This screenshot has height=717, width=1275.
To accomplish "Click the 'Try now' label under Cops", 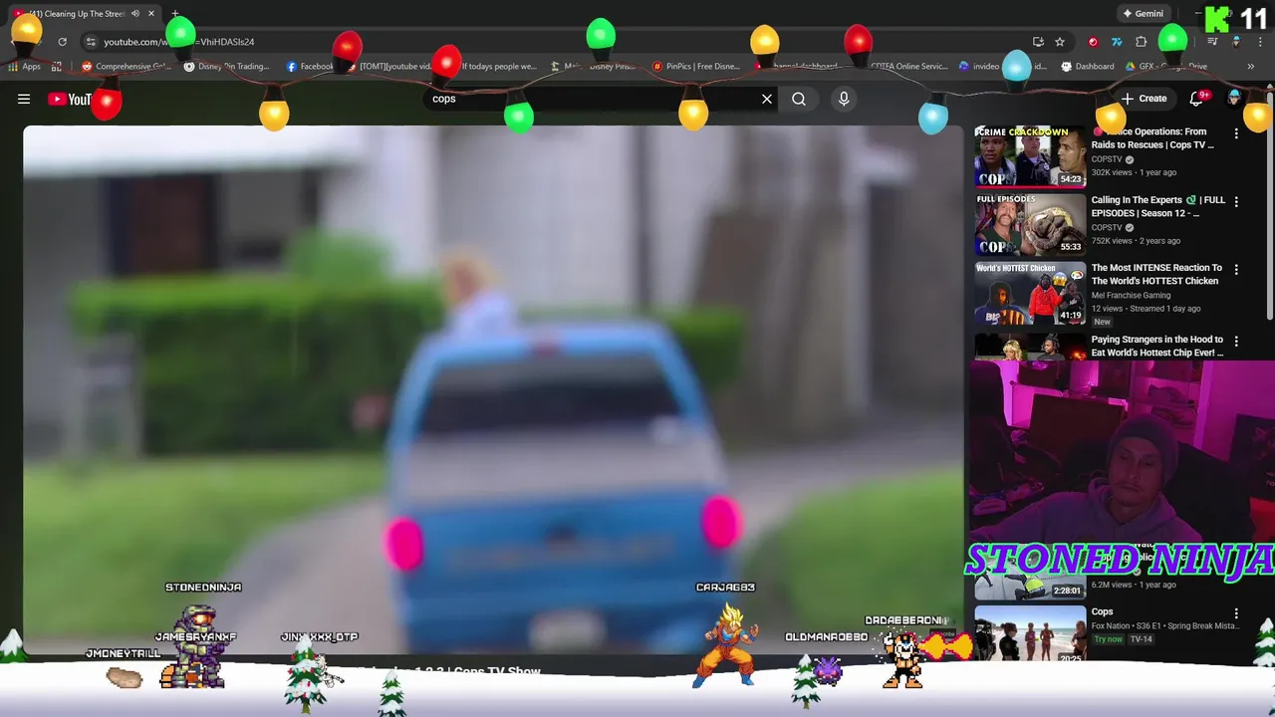I will (x=1107, y=639).
